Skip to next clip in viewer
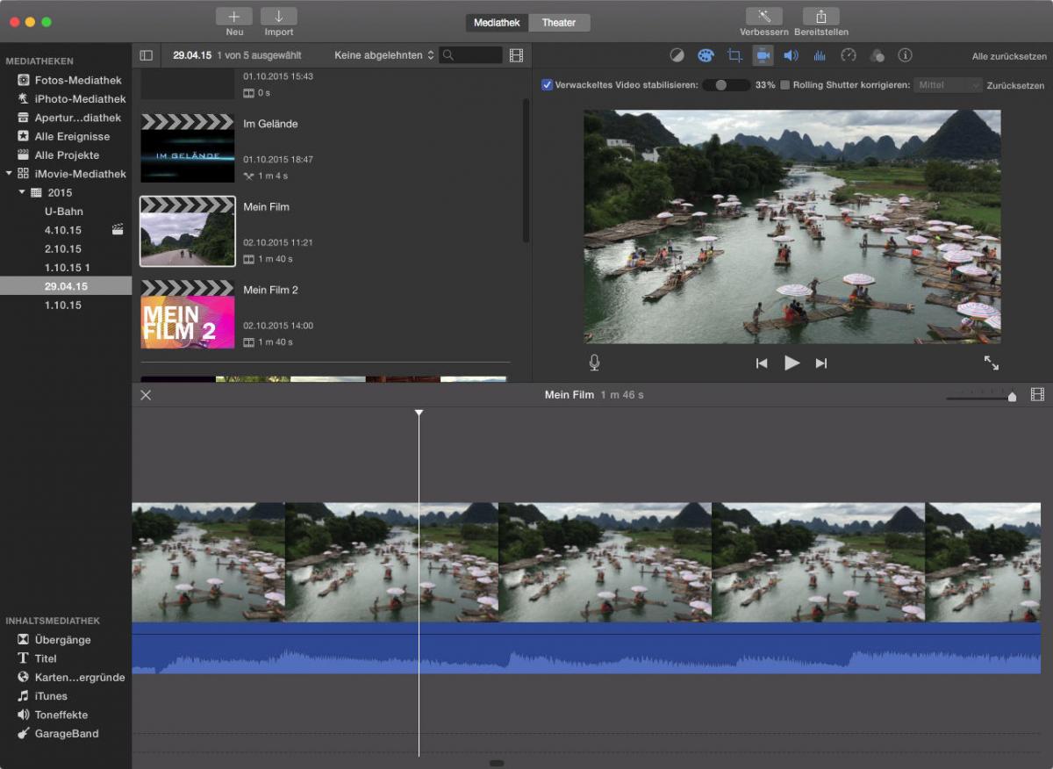 (x=821, y=363)
